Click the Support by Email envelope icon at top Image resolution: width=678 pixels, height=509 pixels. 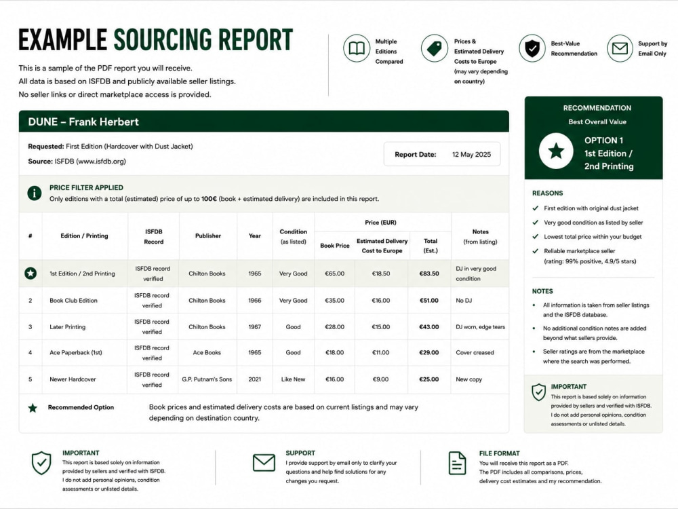[620, 48]
